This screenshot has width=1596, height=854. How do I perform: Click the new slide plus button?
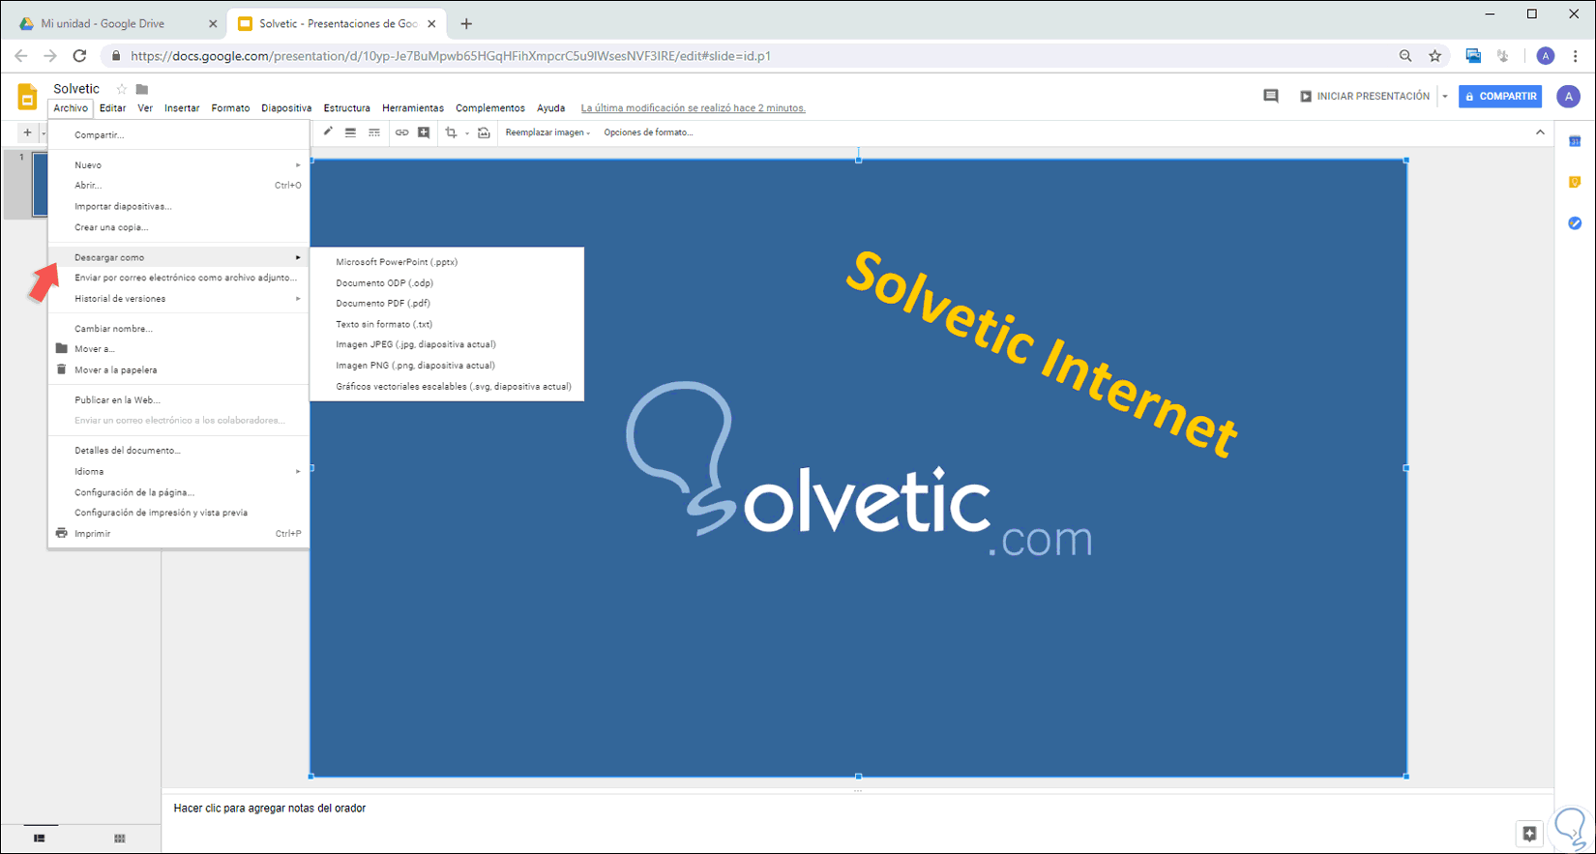27,133
